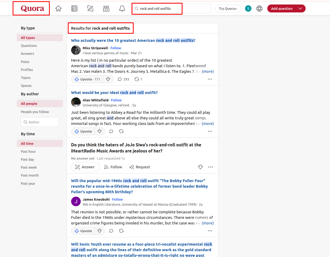The height and width of the screenshot is (257, 330).
Task: Open Spaces people icon in header
Action: tap(106, 9)
